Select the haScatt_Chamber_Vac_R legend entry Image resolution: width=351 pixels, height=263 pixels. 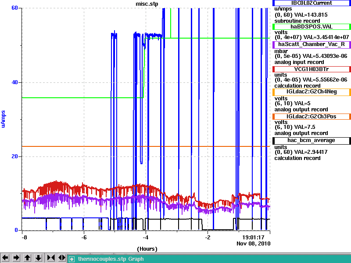[x=312, y=45]
